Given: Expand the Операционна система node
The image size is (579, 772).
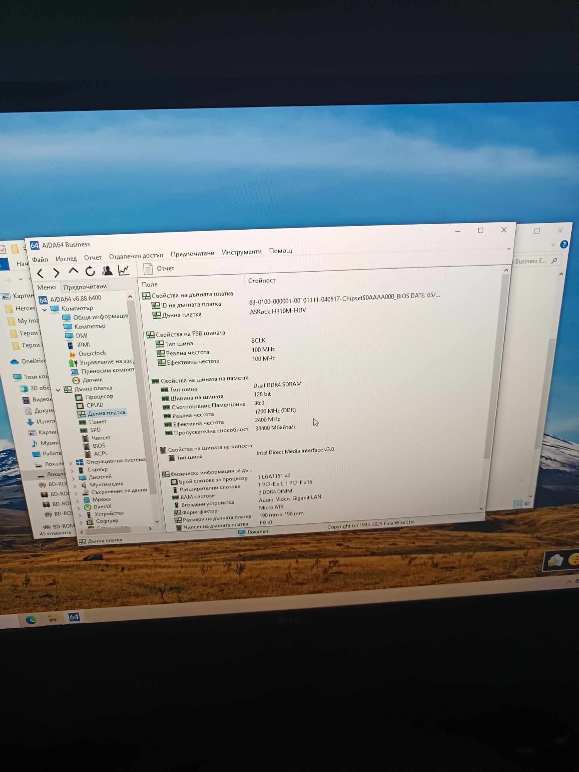Looking at the screenshot, I should tap(71, 463).
